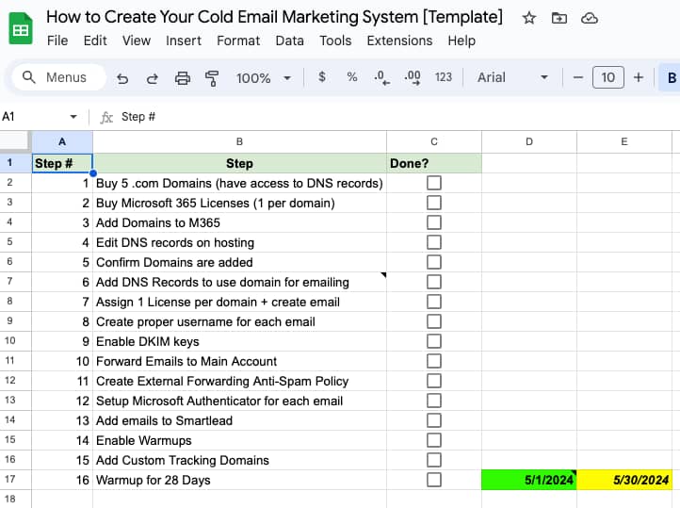This screenshot has width=680, height=508.
Task: Select cell Assign 1 License per domain
Action: tap(239, 302)
